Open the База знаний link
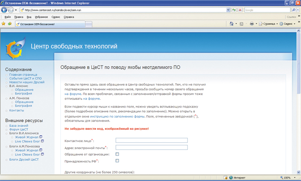Viewport: 301px width, 181px height. click(x=19, y=126)
